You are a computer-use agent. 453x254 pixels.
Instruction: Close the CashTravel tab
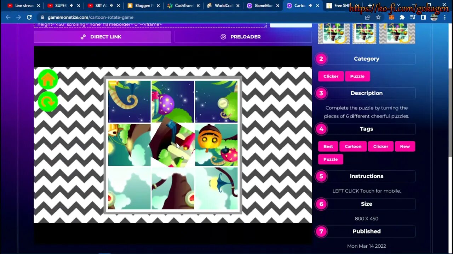point(198,6)
